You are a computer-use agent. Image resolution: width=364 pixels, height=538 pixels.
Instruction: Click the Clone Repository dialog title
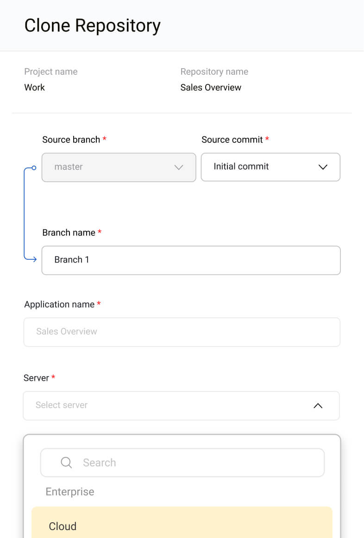(x=92, y=26)
